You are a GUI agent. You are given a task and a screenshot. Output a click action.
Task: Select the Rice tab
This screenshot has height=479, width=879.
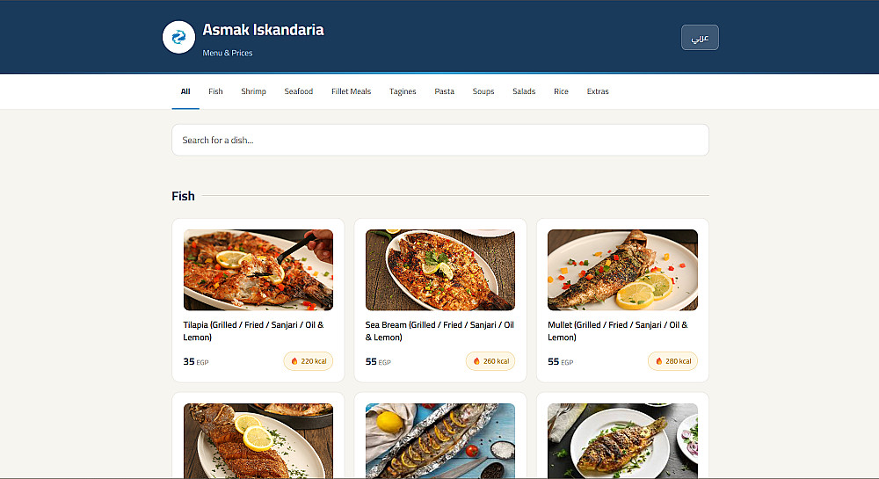coord(561,91)
